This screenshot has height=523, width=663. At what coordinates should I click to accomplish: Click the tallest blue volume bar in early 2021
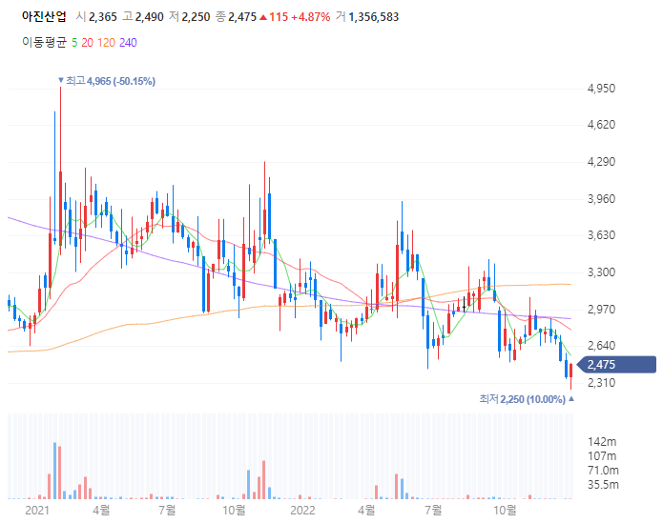click(x=54, y=471)
